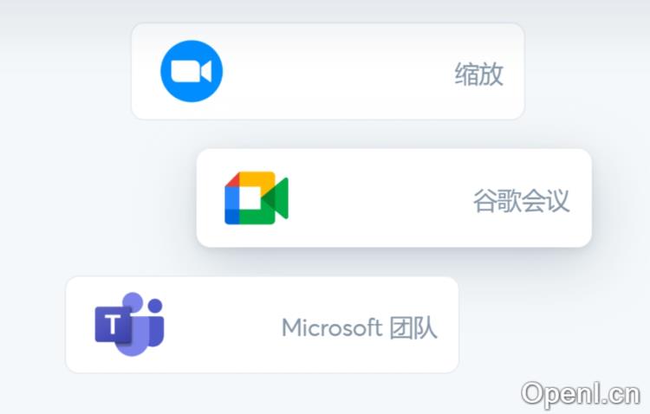The height and width of the screenshot is (414, 650).
Task: Click the red corner of Meet icon
Action: 233,179
